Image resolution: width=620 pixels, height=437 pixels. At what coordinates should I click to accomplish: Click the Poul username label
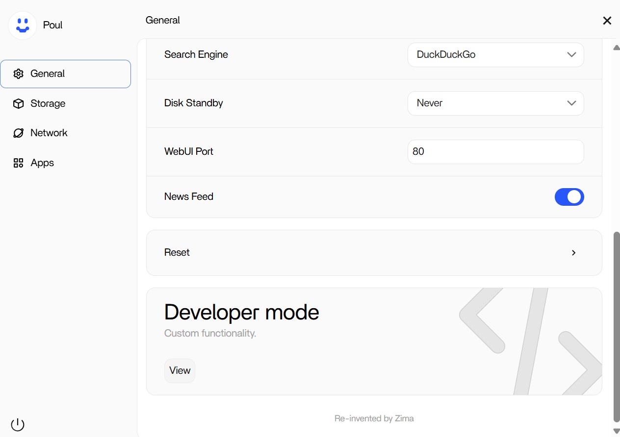point(52,25)
